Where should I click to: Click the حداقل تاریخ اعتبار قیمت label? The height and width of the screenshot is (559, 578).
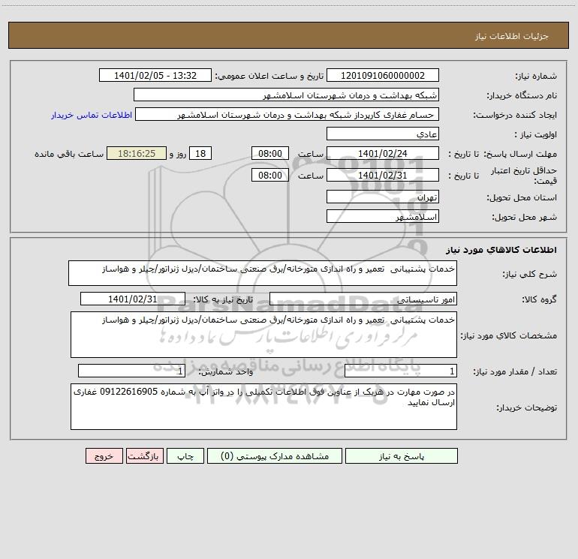coord(524,176)
